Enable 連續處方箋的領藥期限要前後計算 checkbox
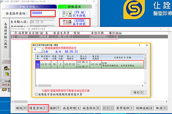Viewport: 172px width, 114px height. tap(36, 94)
